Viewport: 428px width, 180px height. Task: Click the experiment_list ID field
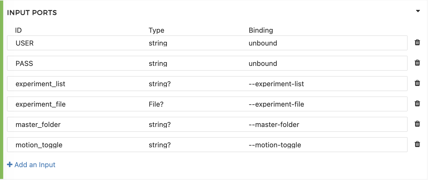pyautogui.click(x=40, y=84)
